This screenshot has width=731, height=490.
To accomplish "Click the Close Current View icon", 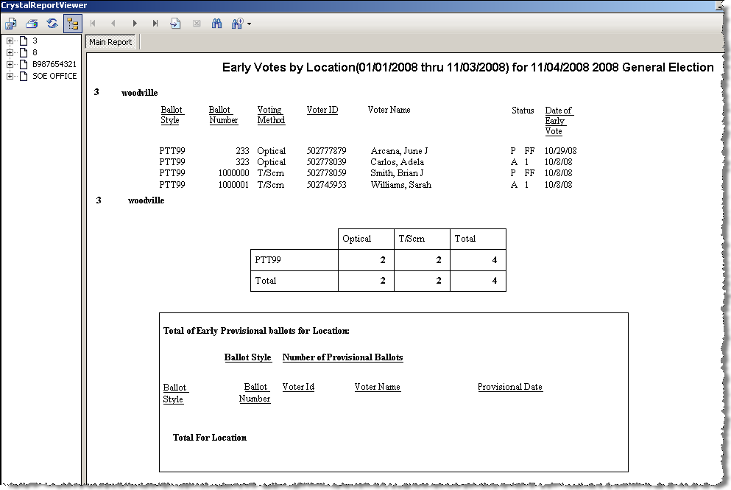I will pos(197,24).
